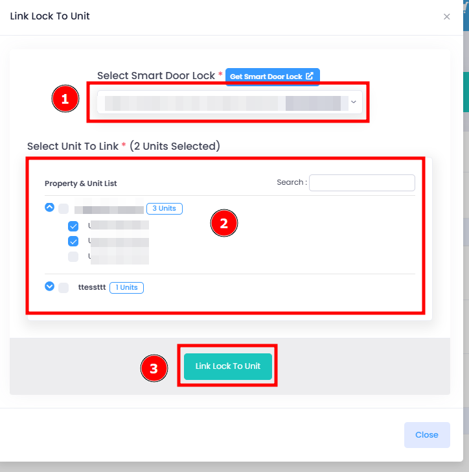Click the 1 Units badge
The image size is (469, 472).
pos(127,287)
